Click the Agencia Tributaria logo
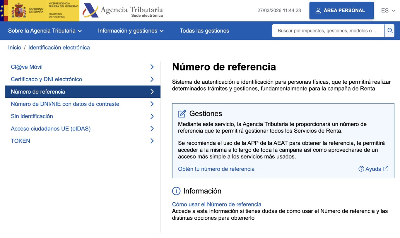Screen dimensions: 400x238 pos(123,11)
